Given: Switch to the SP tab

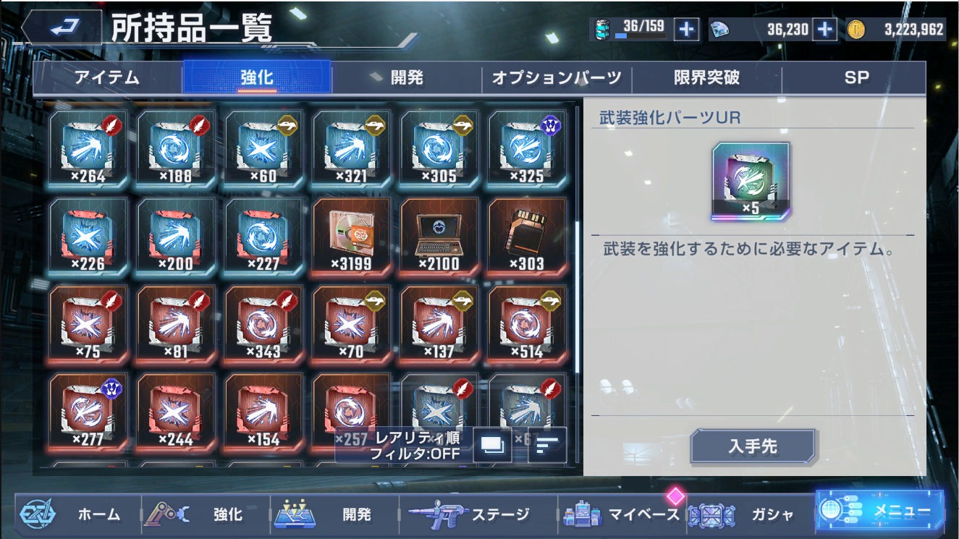Looking at the screenshot, I should [x=855, y=77].
